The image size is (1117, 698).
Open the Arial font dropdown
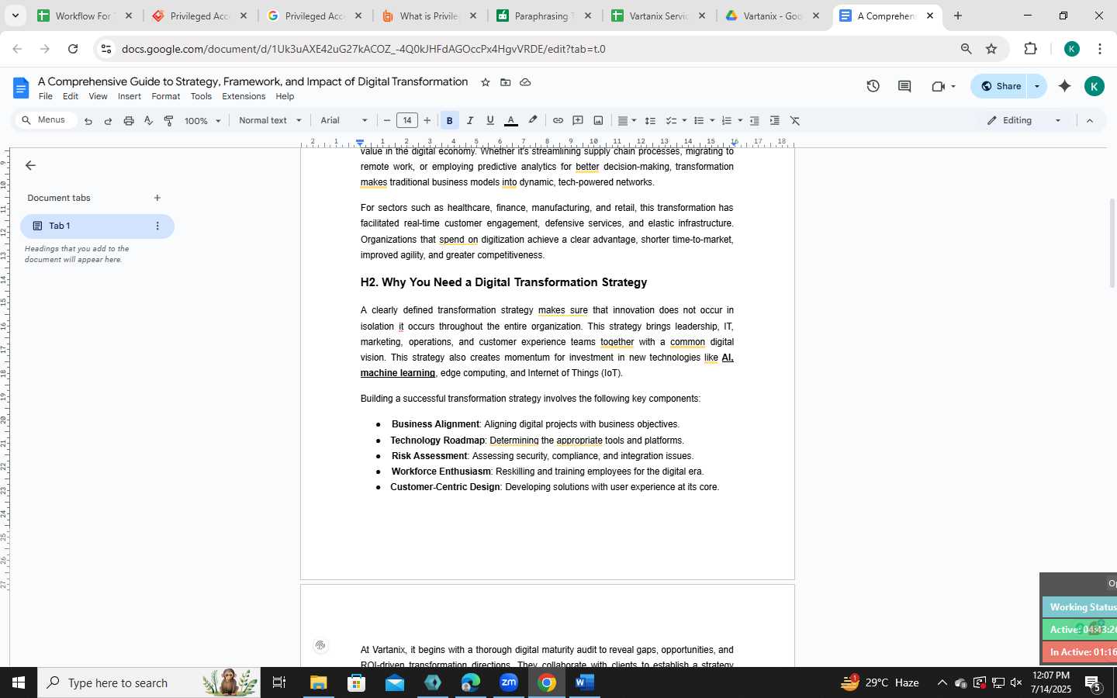coord(344,120)
